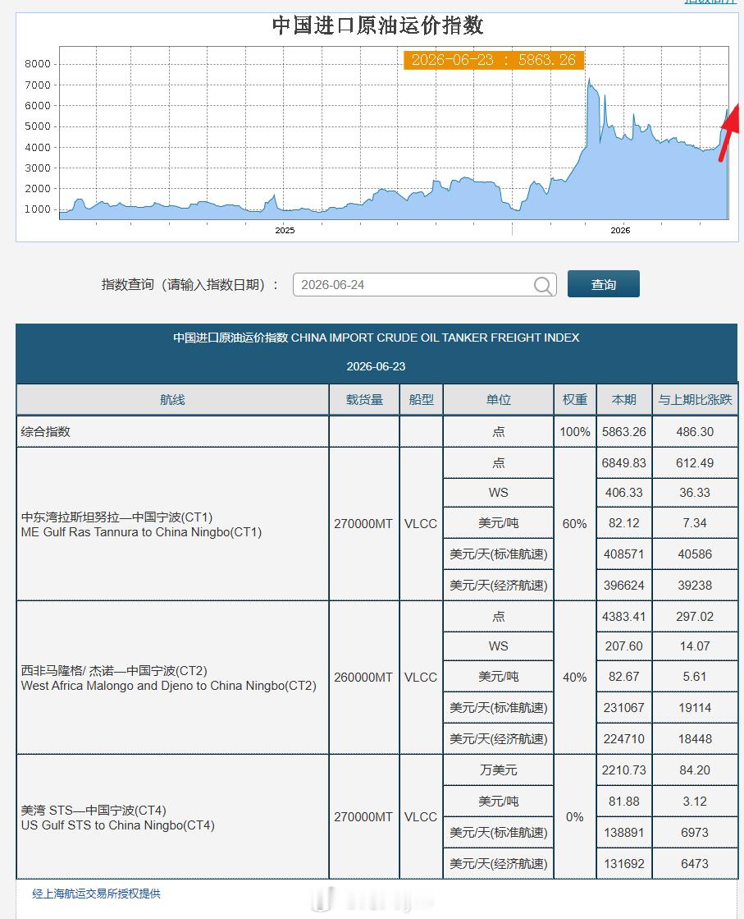Click CT4 standard speed value 138891
744x919 pixels.
click(x=624, y=833)
